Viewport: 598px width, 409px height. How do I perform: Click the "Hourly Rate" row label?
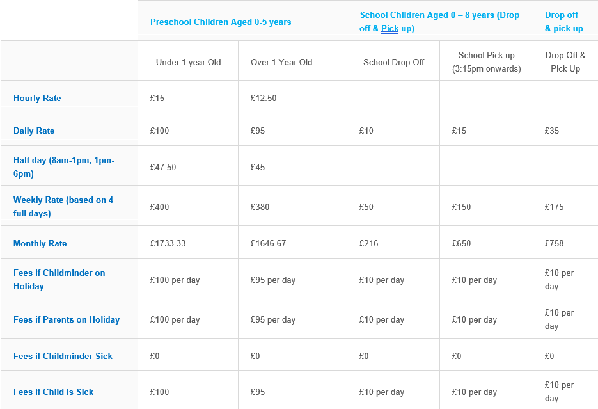pos(37,99)
